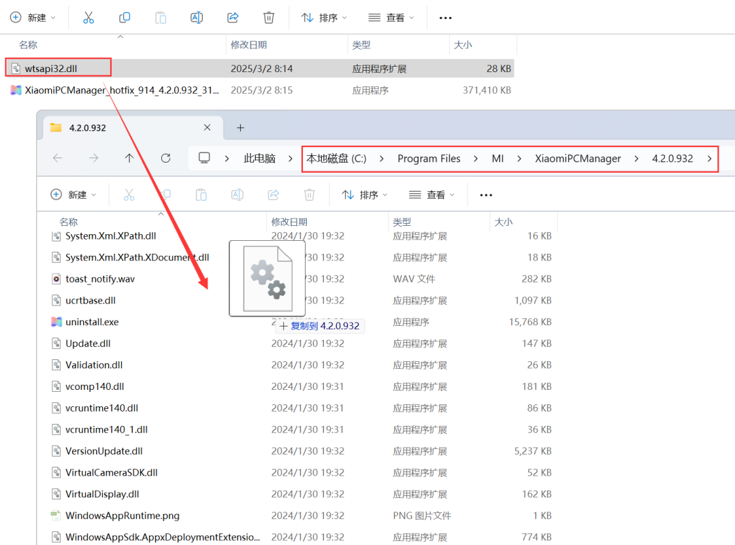Select the Validation.dll file
This screenshot has width=735, height=545.
coord(94,365)
